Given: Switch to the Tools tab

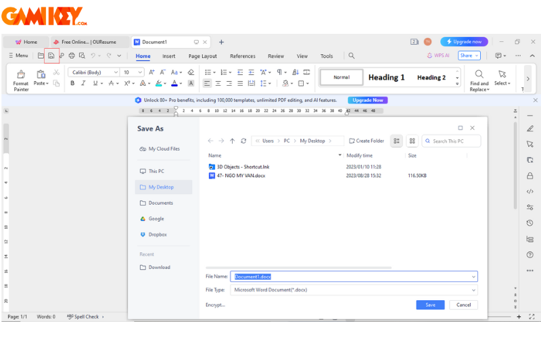Looking at the screenshot, I should pyautogui.click(x=327, y=56).
